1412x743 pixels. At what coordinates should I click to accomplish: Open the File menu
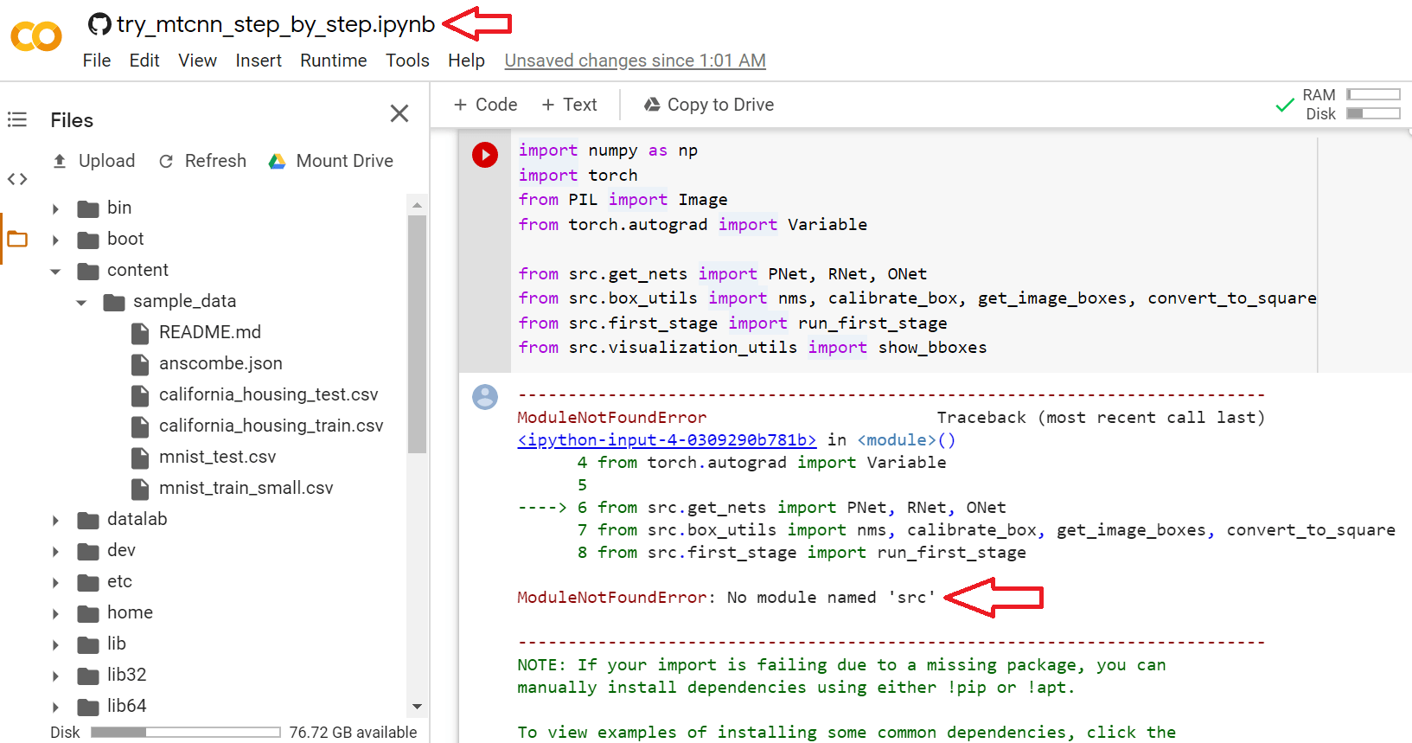pyautogui.click(x=97, y=61)
